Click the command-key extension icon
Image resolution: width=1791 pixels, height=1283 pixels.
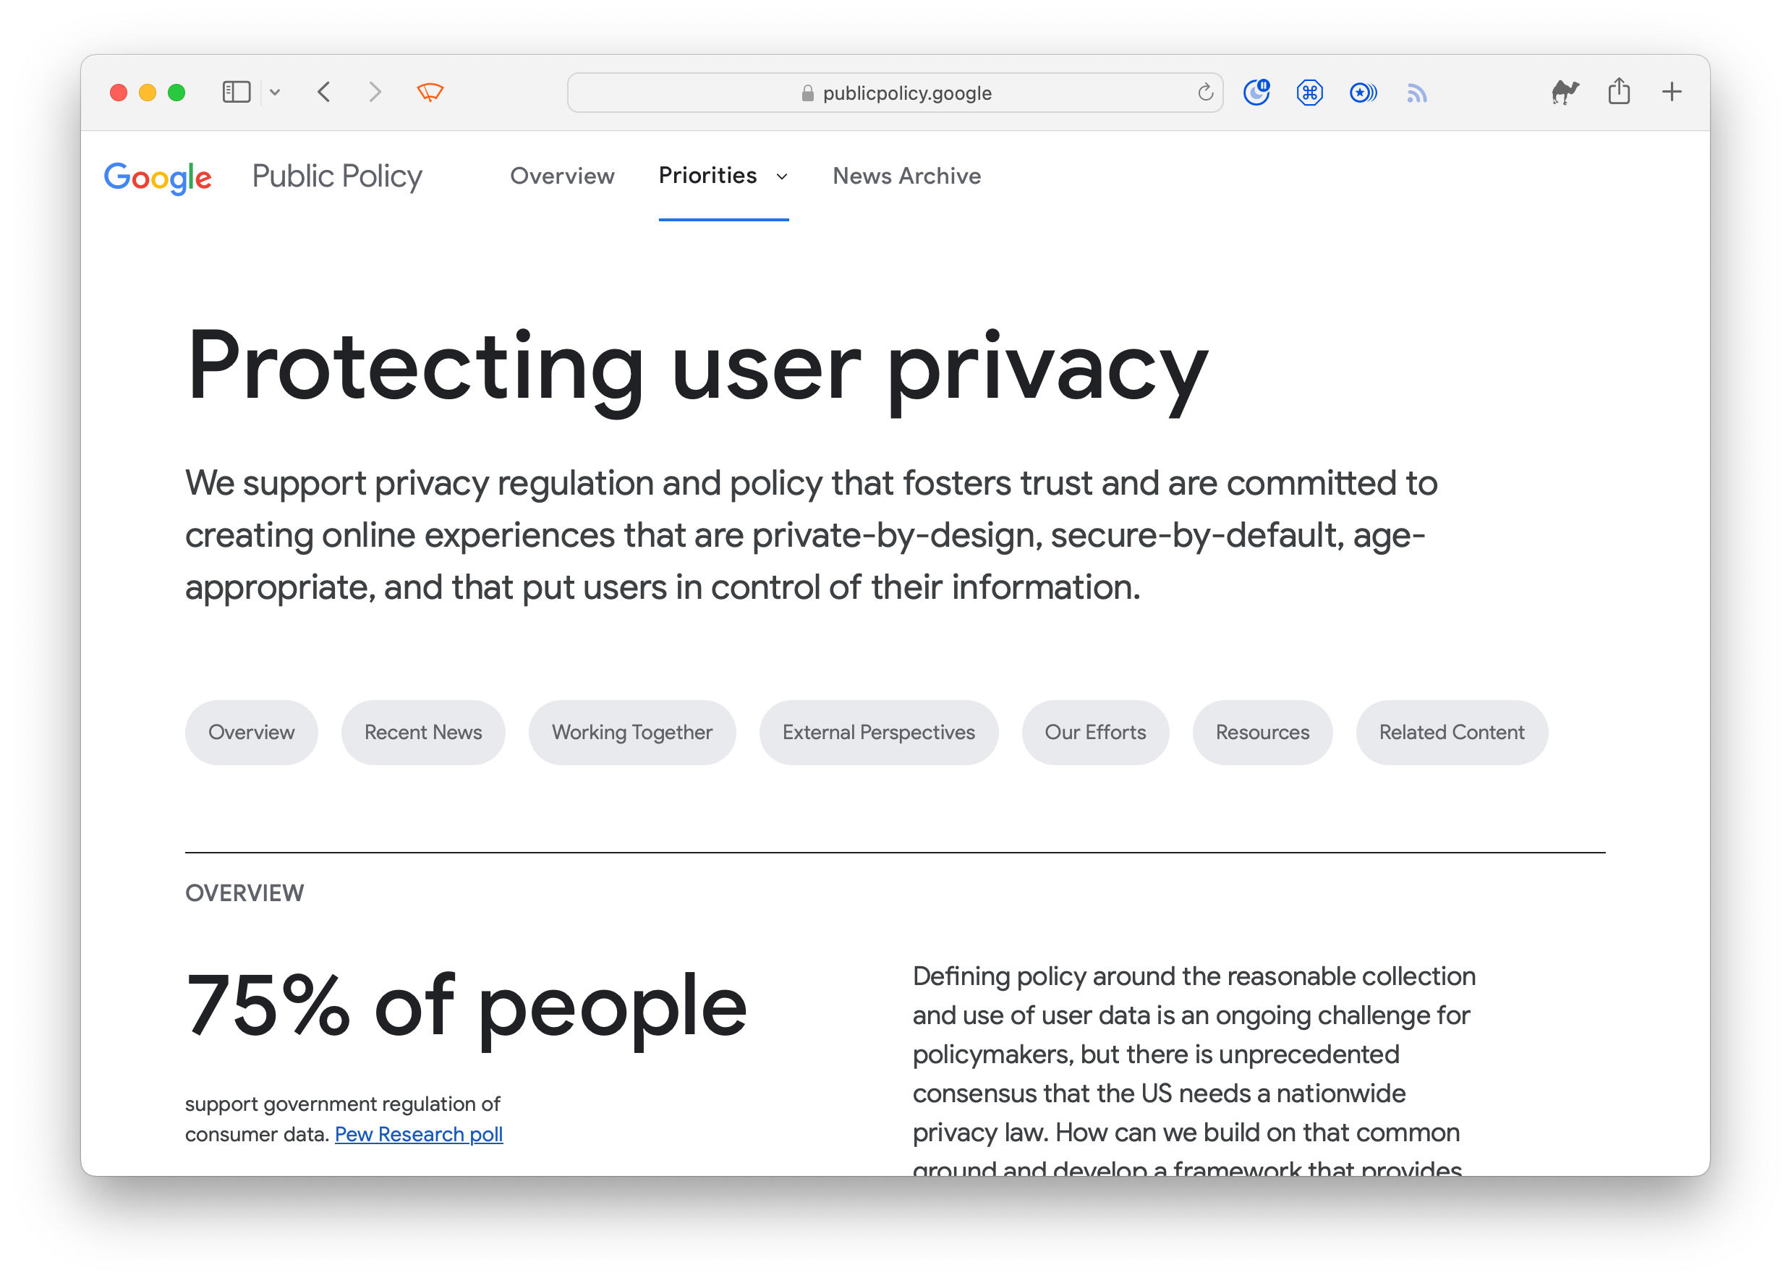tap(1309, 93)
